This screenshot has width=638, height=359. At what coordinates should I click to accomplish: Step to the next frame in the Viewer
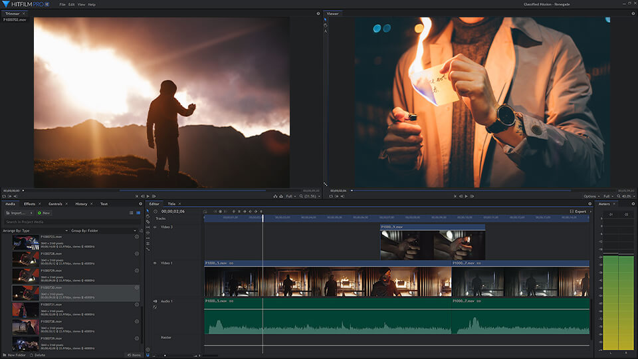click(x=472, y=196)
